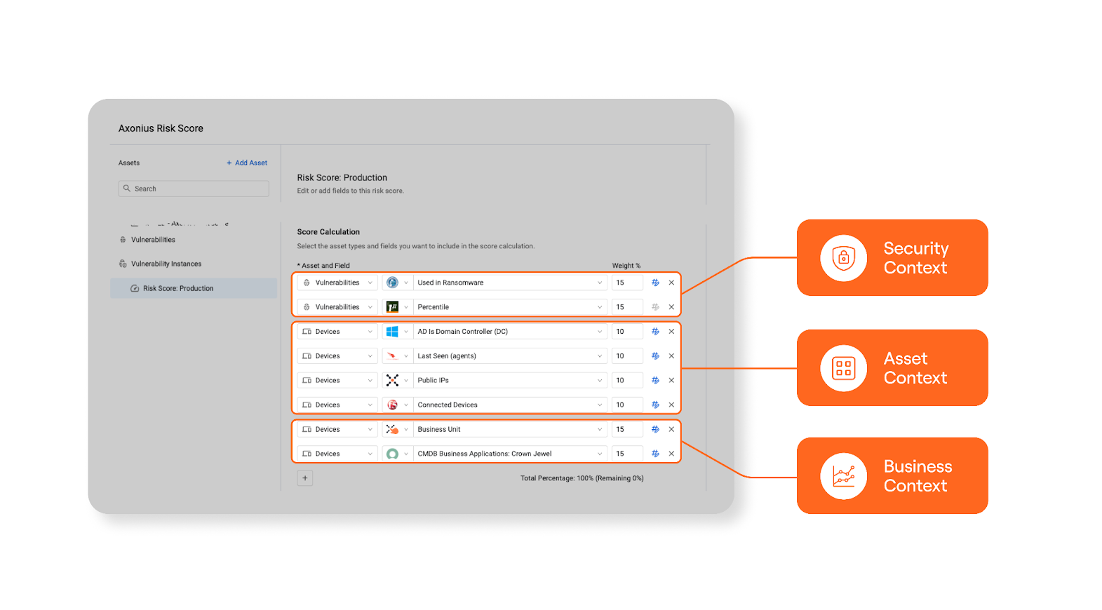The height and width of the screenshot is (610, 1102).
Task: Click adapter icon in Business Unit row
Action: (392, 429)
